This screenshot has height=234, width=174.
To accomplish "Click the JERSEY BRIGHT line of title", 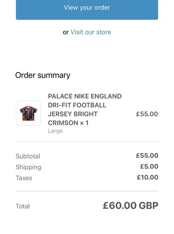I will pyautogui.click(x=73, y=114).
